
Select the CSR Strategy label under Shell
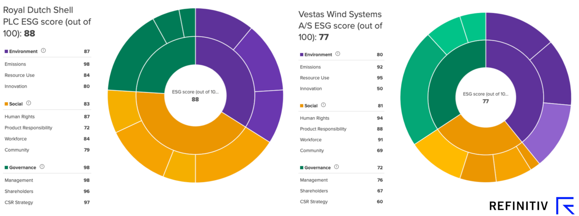[19, 202]
